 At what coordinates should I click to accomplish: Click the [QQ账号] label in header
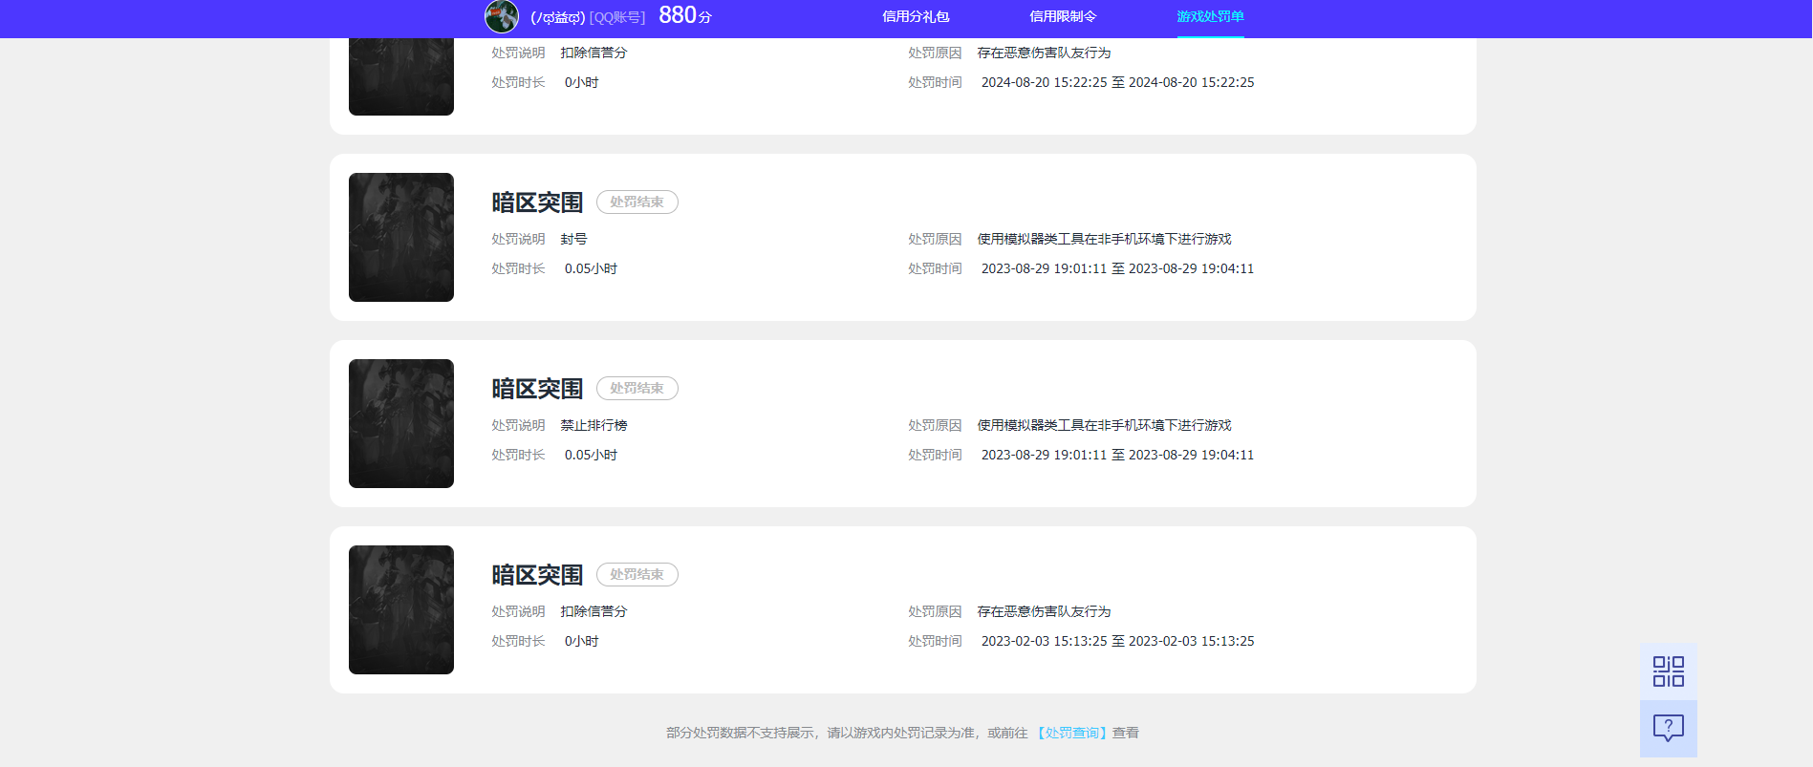pos(617,17)
